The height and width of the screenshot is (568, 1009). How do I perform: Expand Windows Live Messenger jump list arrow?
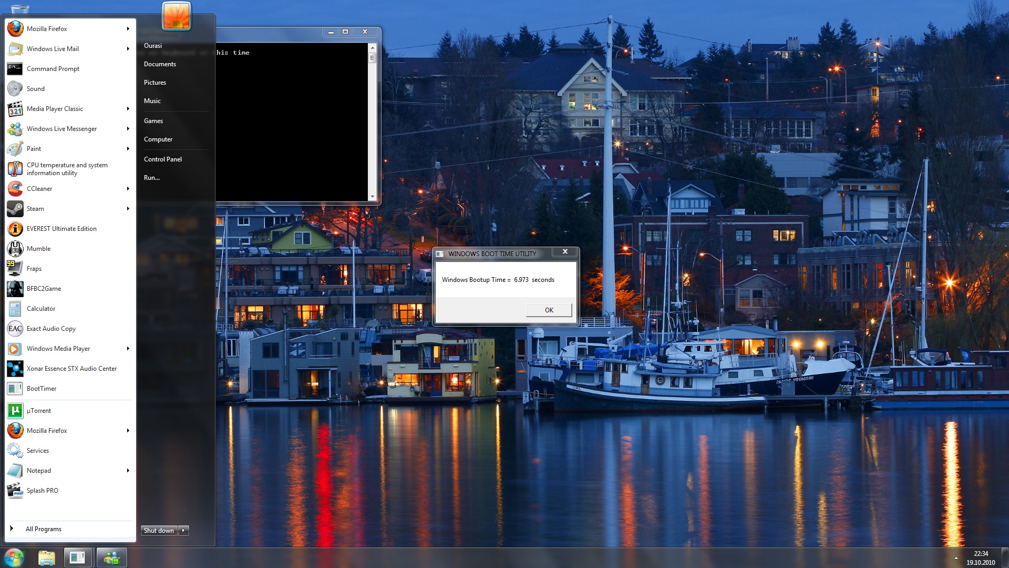click(128, 129)
